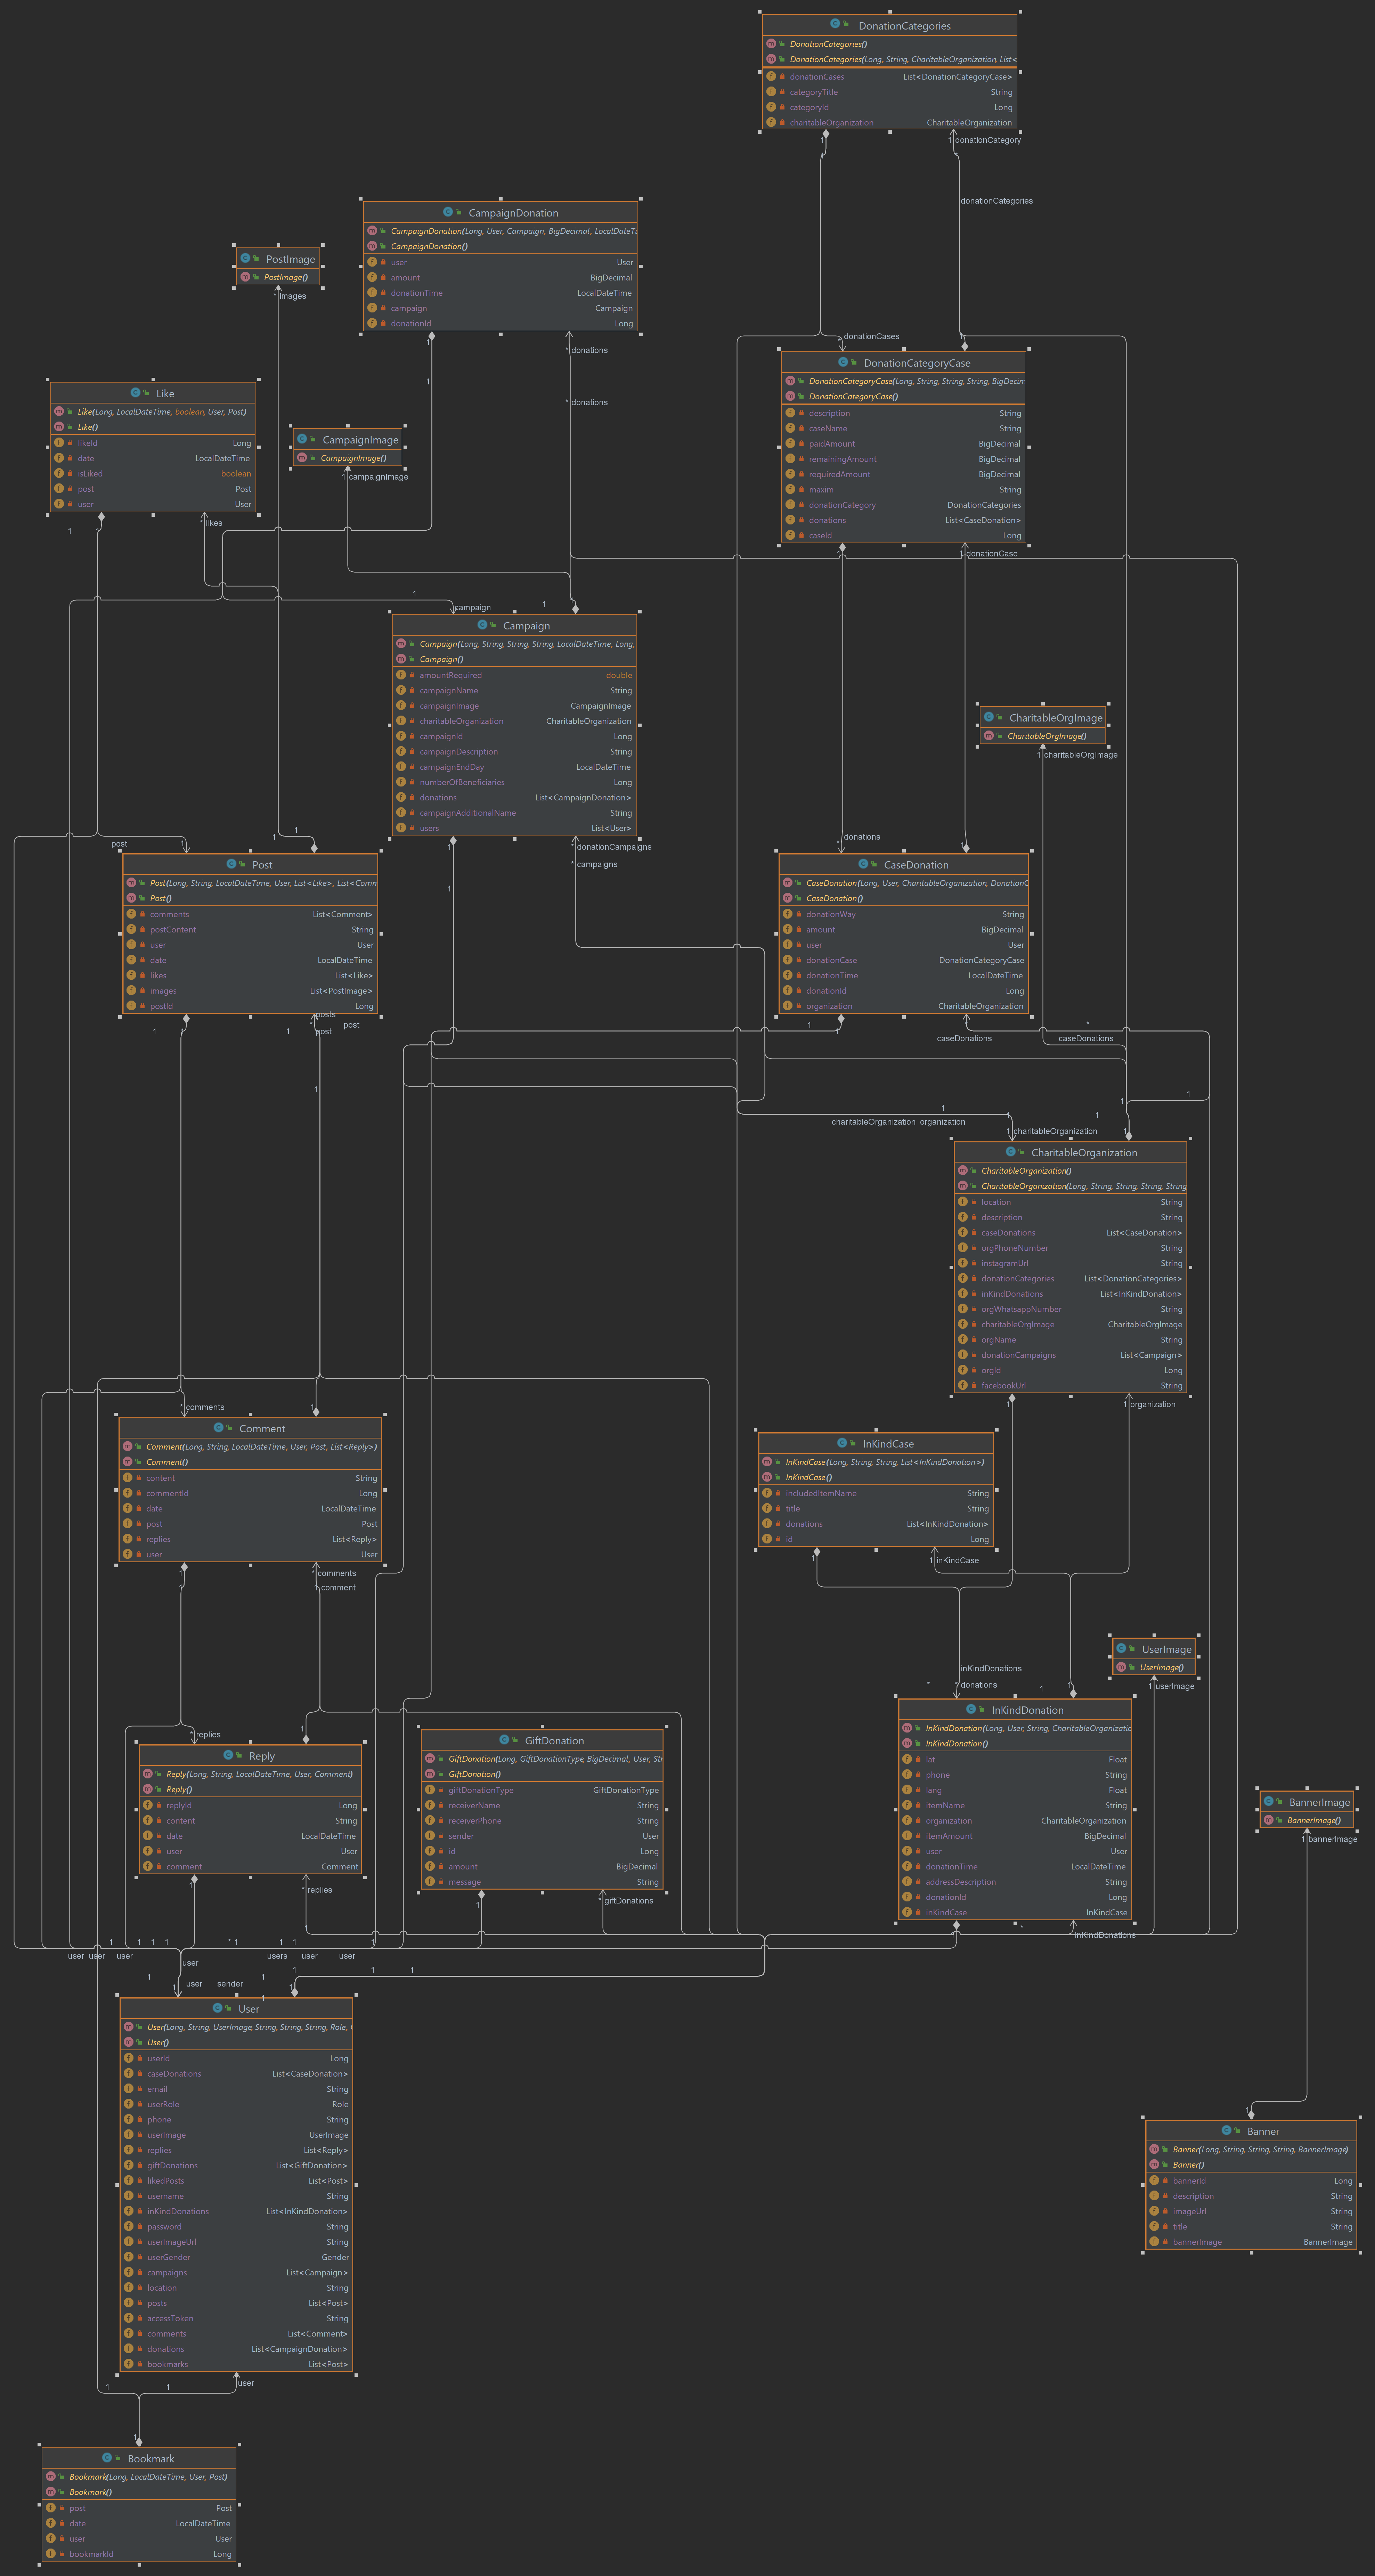Click the class icon next to Bookmark title

[x=107, y=2458]
